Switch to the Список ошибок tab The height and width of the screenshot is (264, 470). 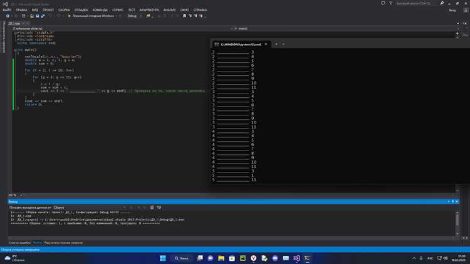click(x=19, y=243)
